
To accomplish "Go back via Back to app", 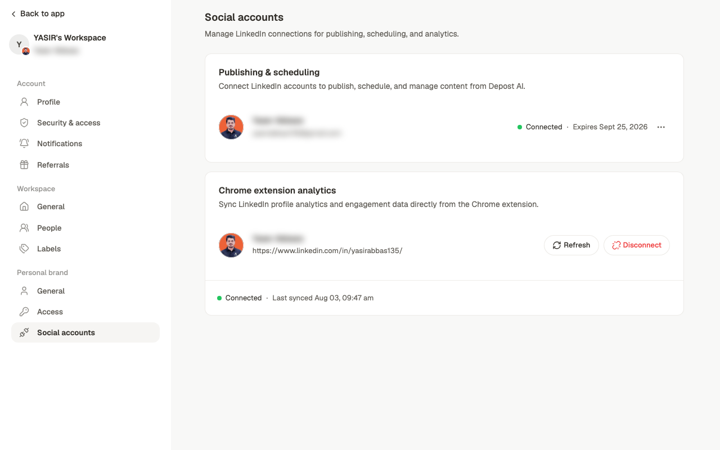I will pyautogui.click(x=38, y=13).
